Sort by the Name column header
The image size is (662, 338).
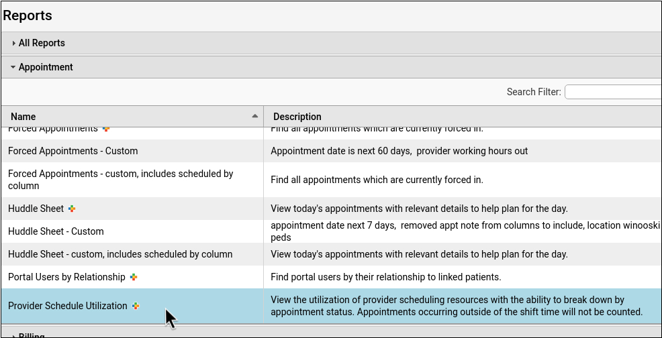click(x=23, y=117)
